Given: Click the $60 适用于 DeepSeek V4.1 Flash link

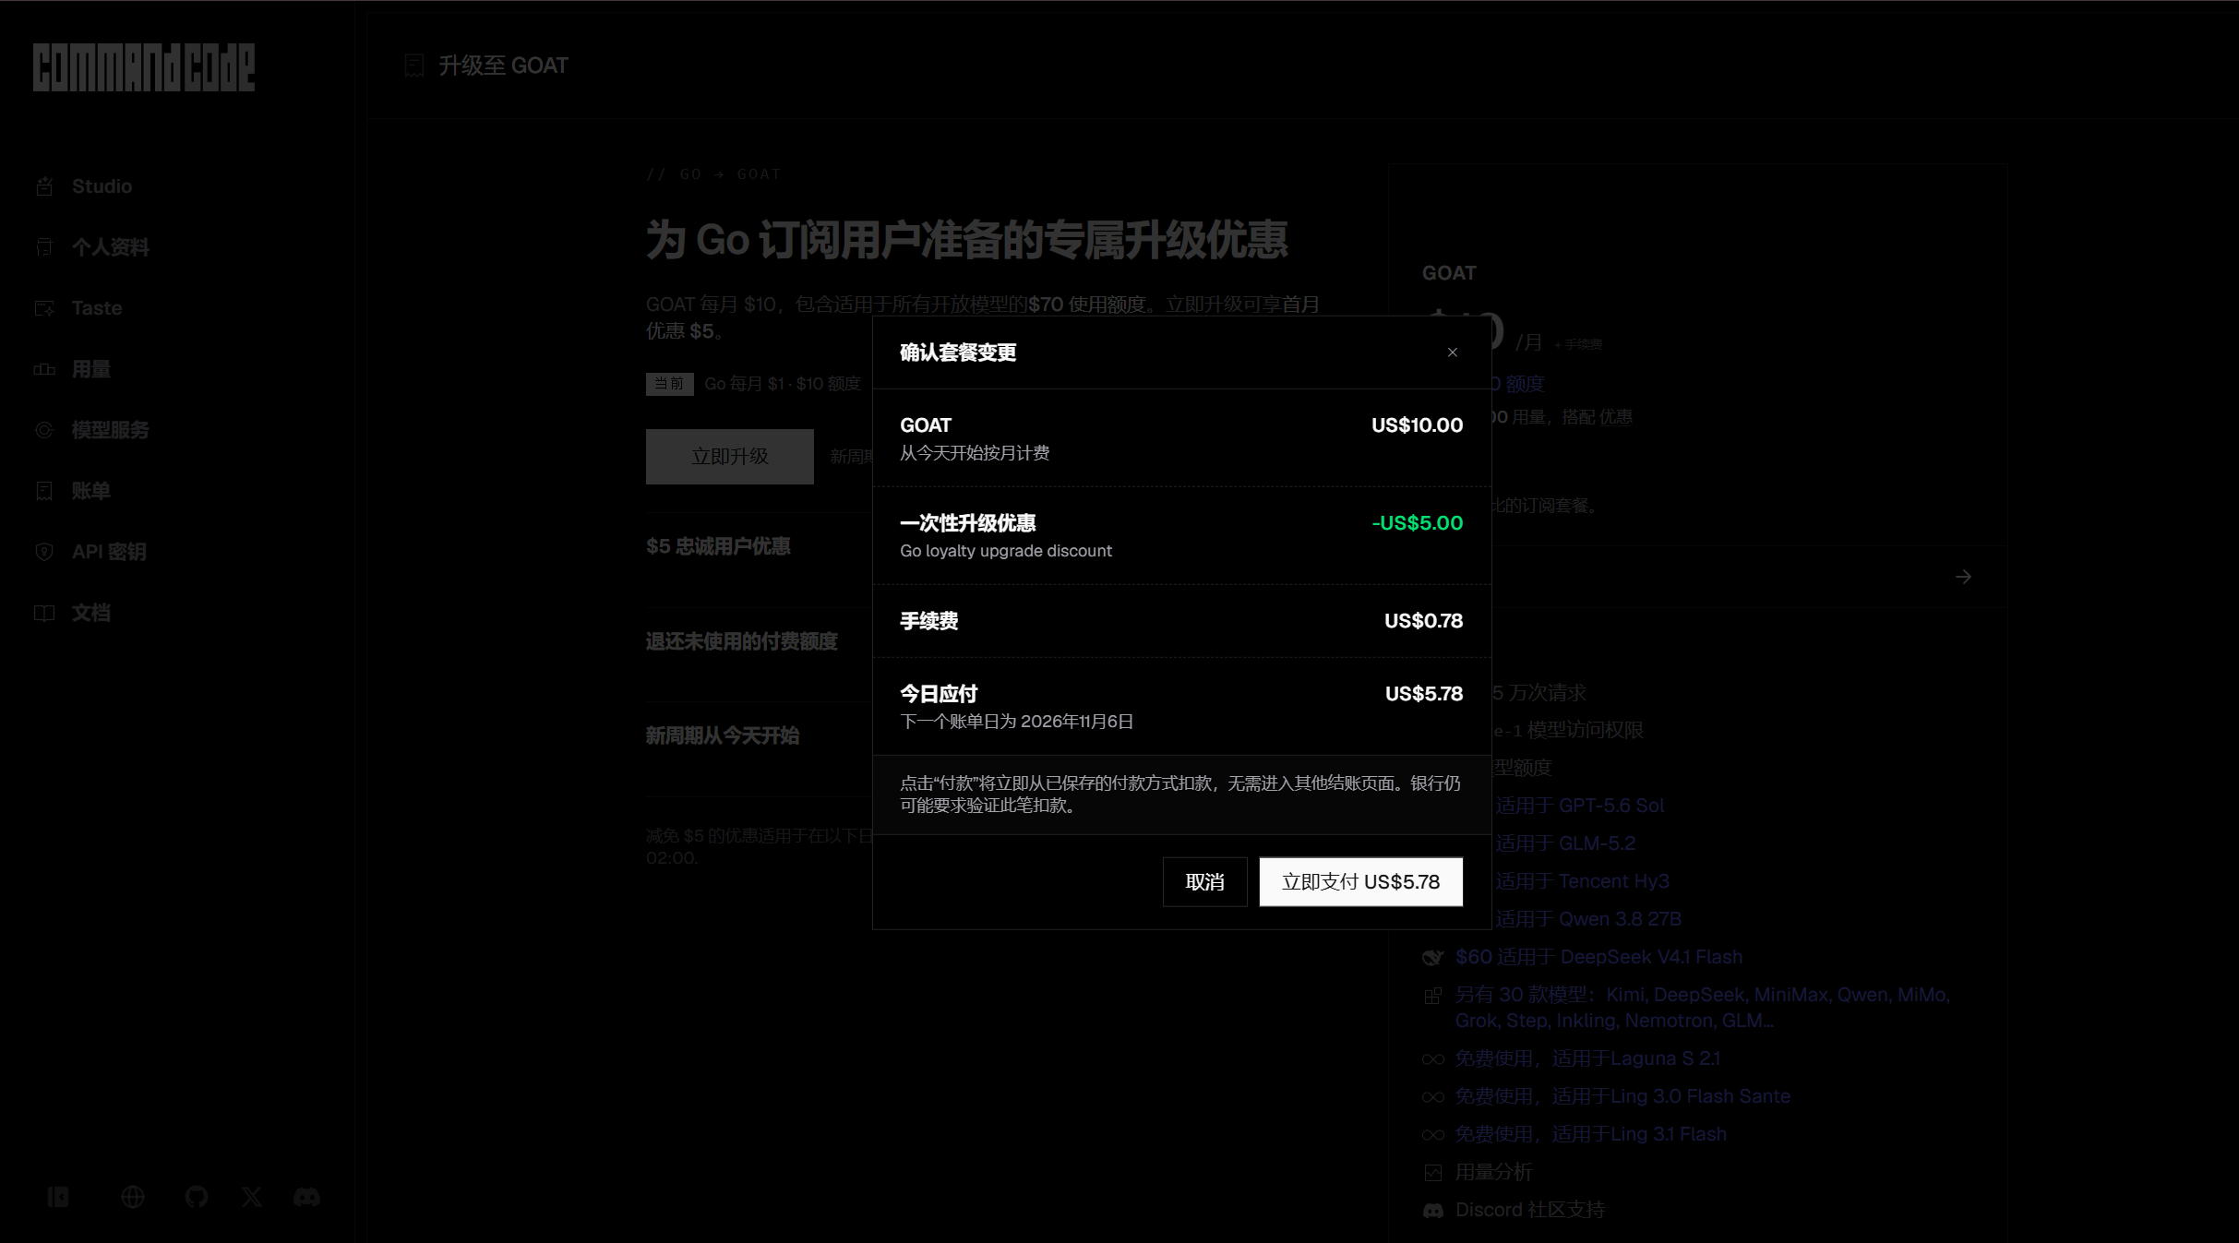Looking at the screenshot, I should click(1598, 957).
